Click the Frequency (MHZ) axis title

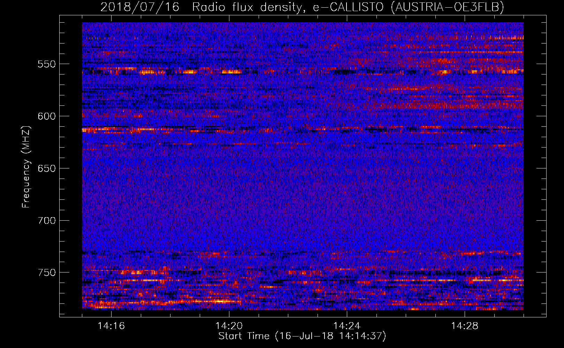click(x=26, y=167)
